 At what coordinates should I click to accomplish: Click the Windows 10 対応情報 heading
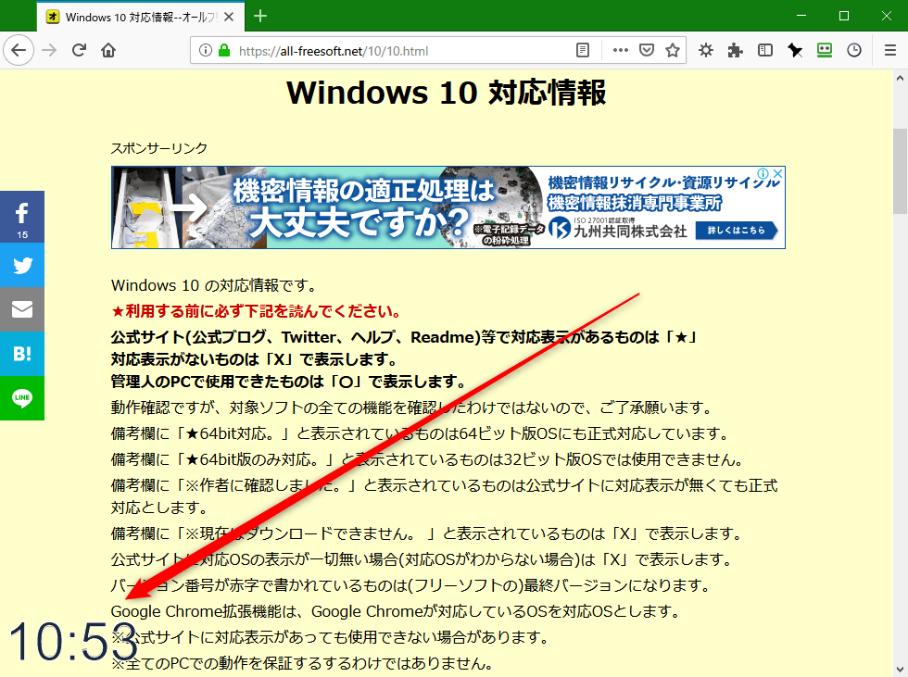point(446,93)
